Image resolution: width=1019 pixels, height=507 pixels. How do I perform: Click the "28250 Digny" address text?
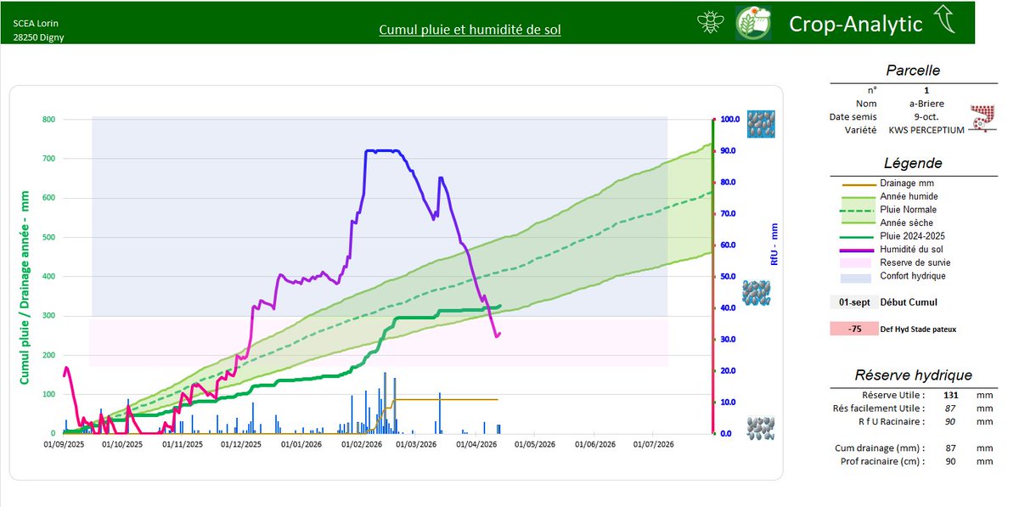click(39, 37)
